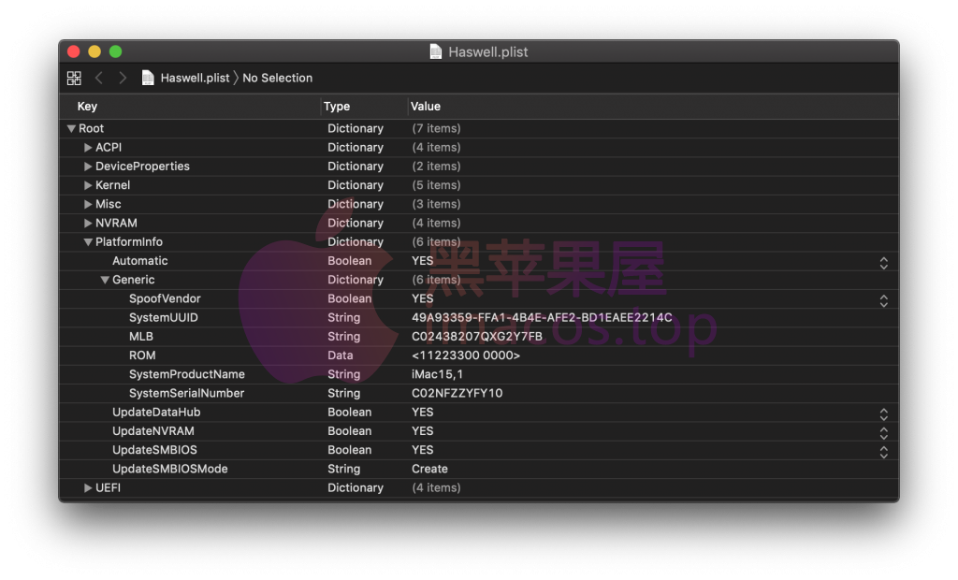Click the document icon in the title bar
Image resolution: width=958 pixels, height=580 pixels.
click(x=436, y=51)
